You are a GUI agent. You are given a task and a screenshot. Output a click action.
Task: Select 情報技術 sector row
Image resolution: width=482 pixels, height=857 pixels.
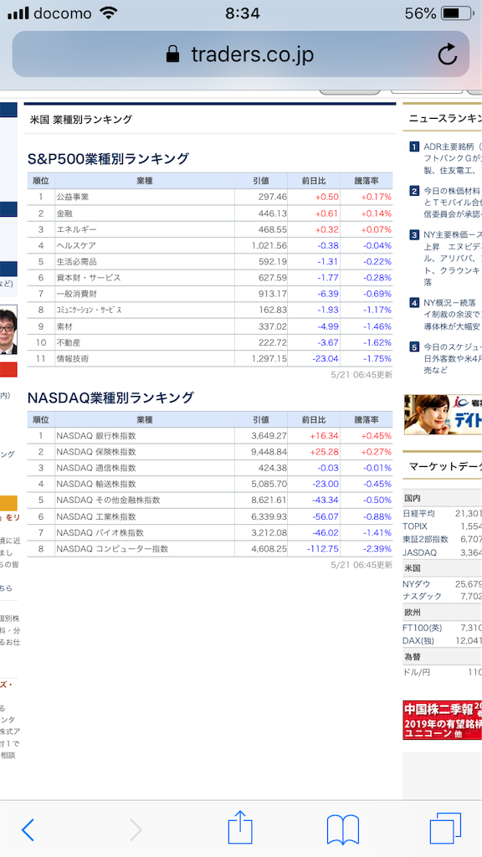tap(210, 358)
